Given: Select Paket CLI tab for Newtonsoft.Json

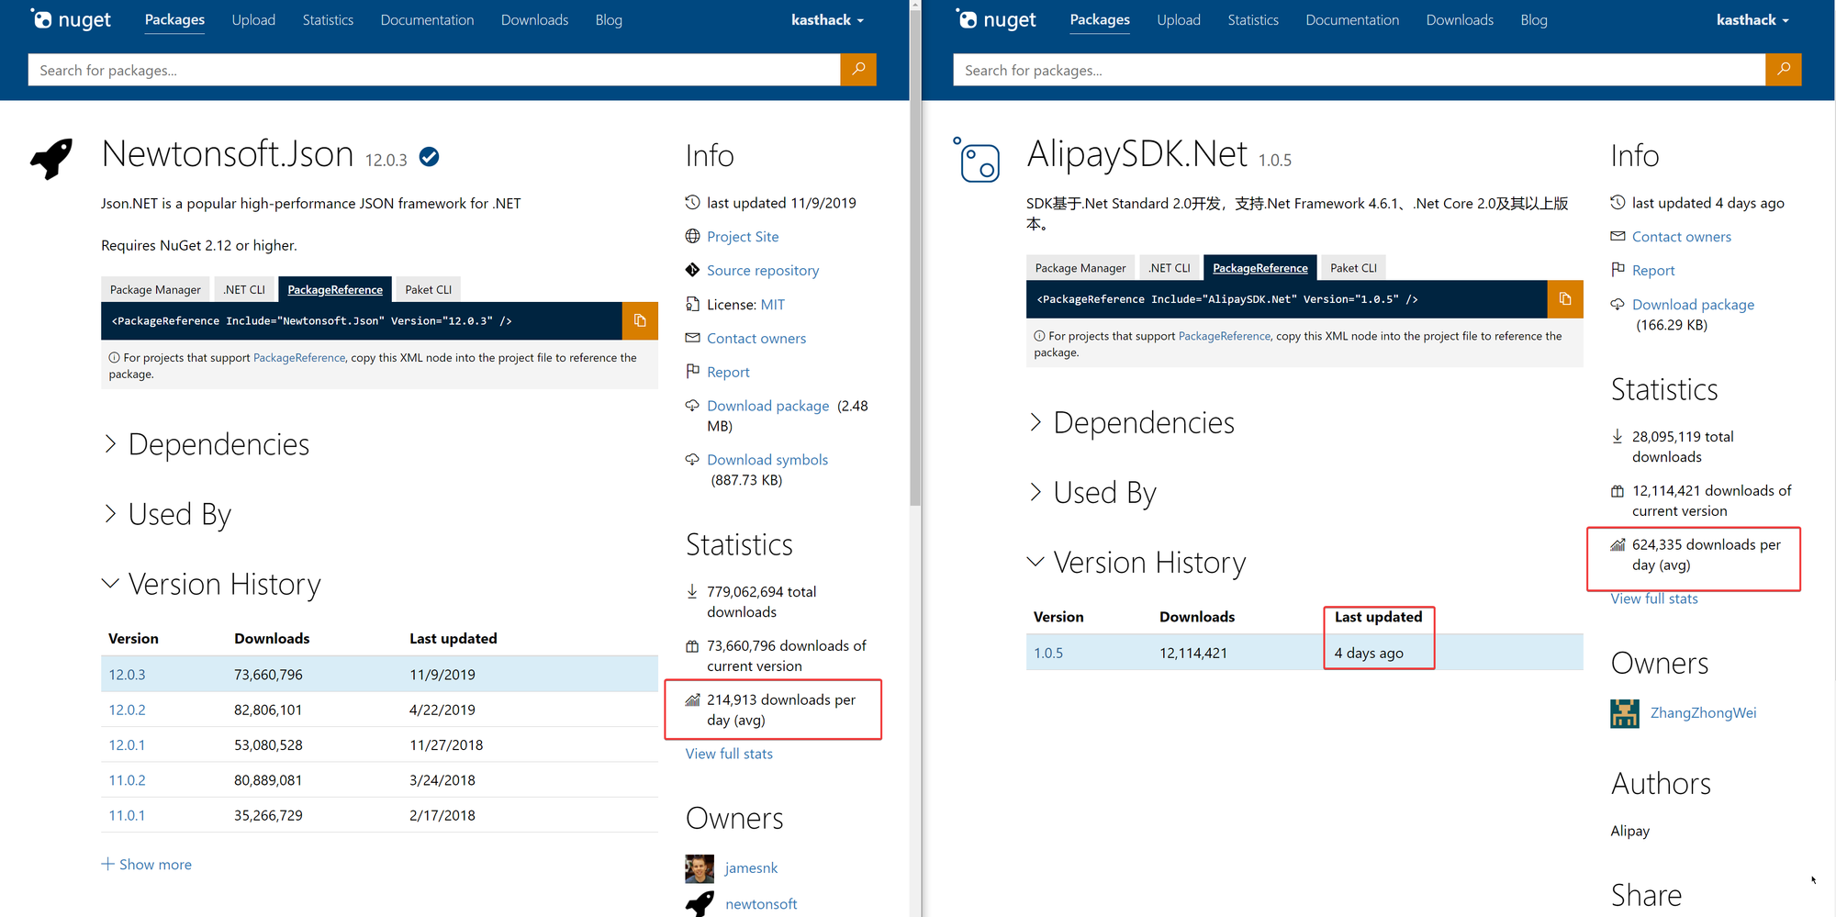Looking at the screenshot, I should click(429, 289).
